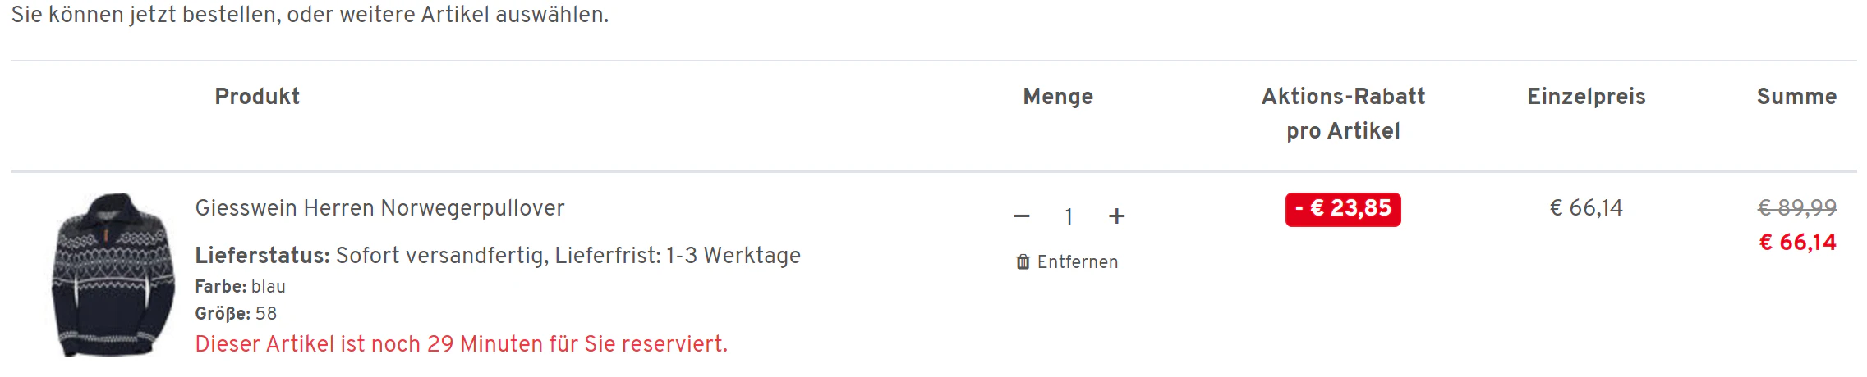
Task: Click the red total € 66,14
Action: [1797, 243]
